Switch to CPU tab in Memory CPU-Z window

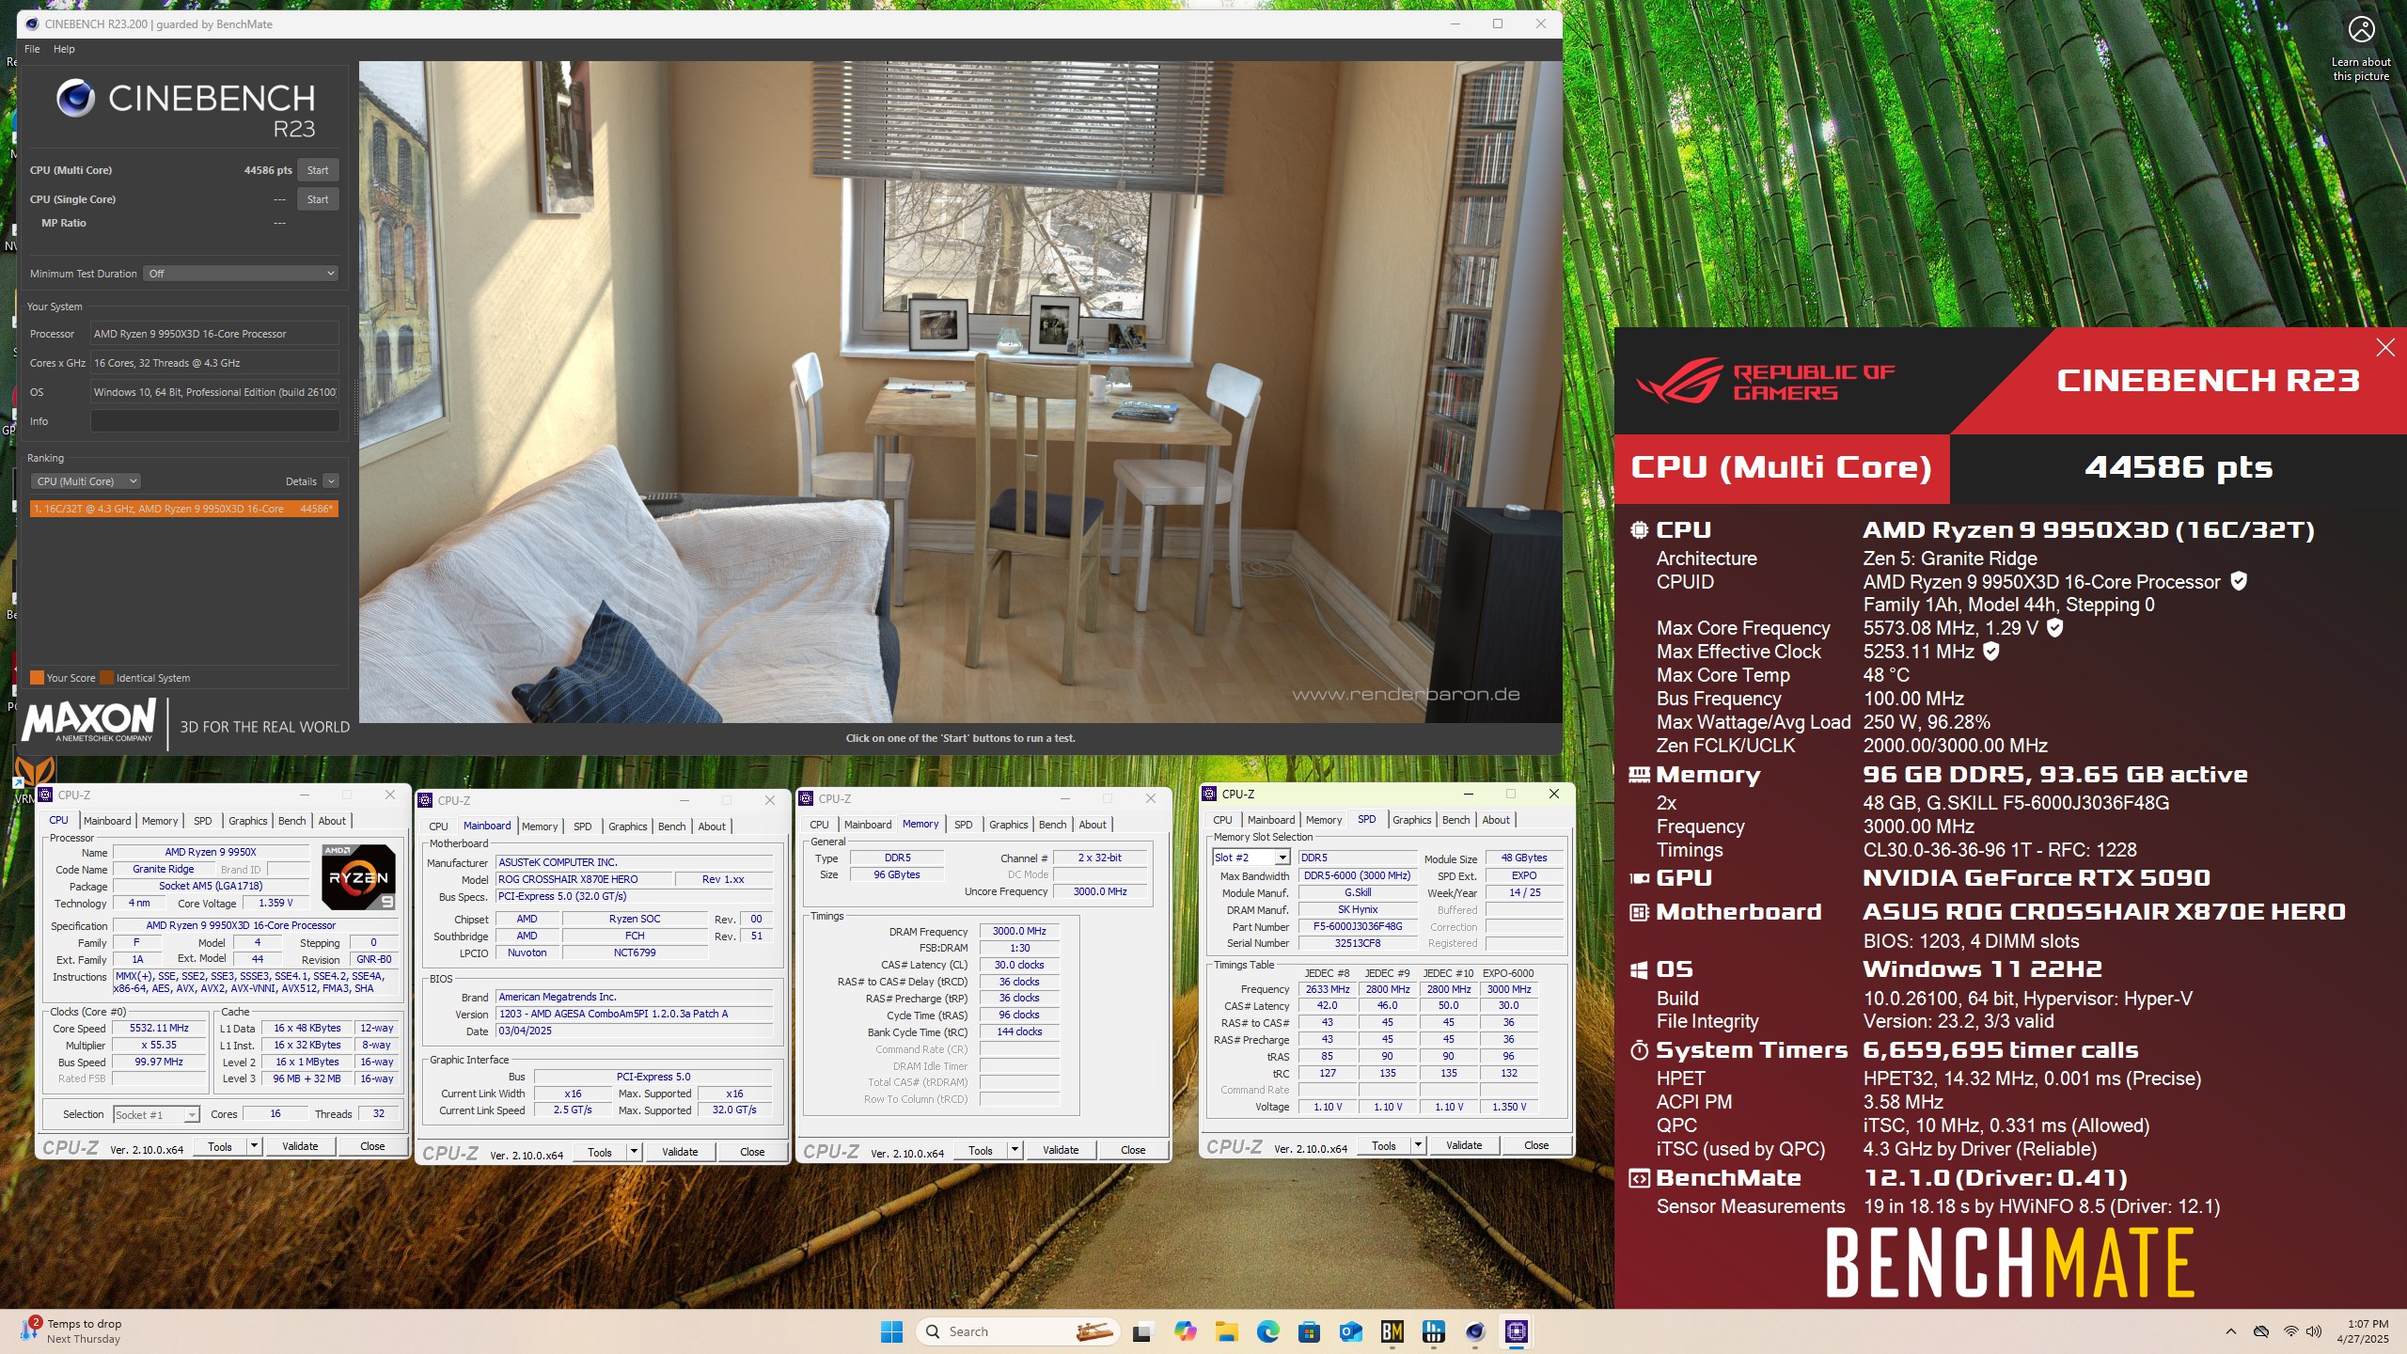[819, 825]
